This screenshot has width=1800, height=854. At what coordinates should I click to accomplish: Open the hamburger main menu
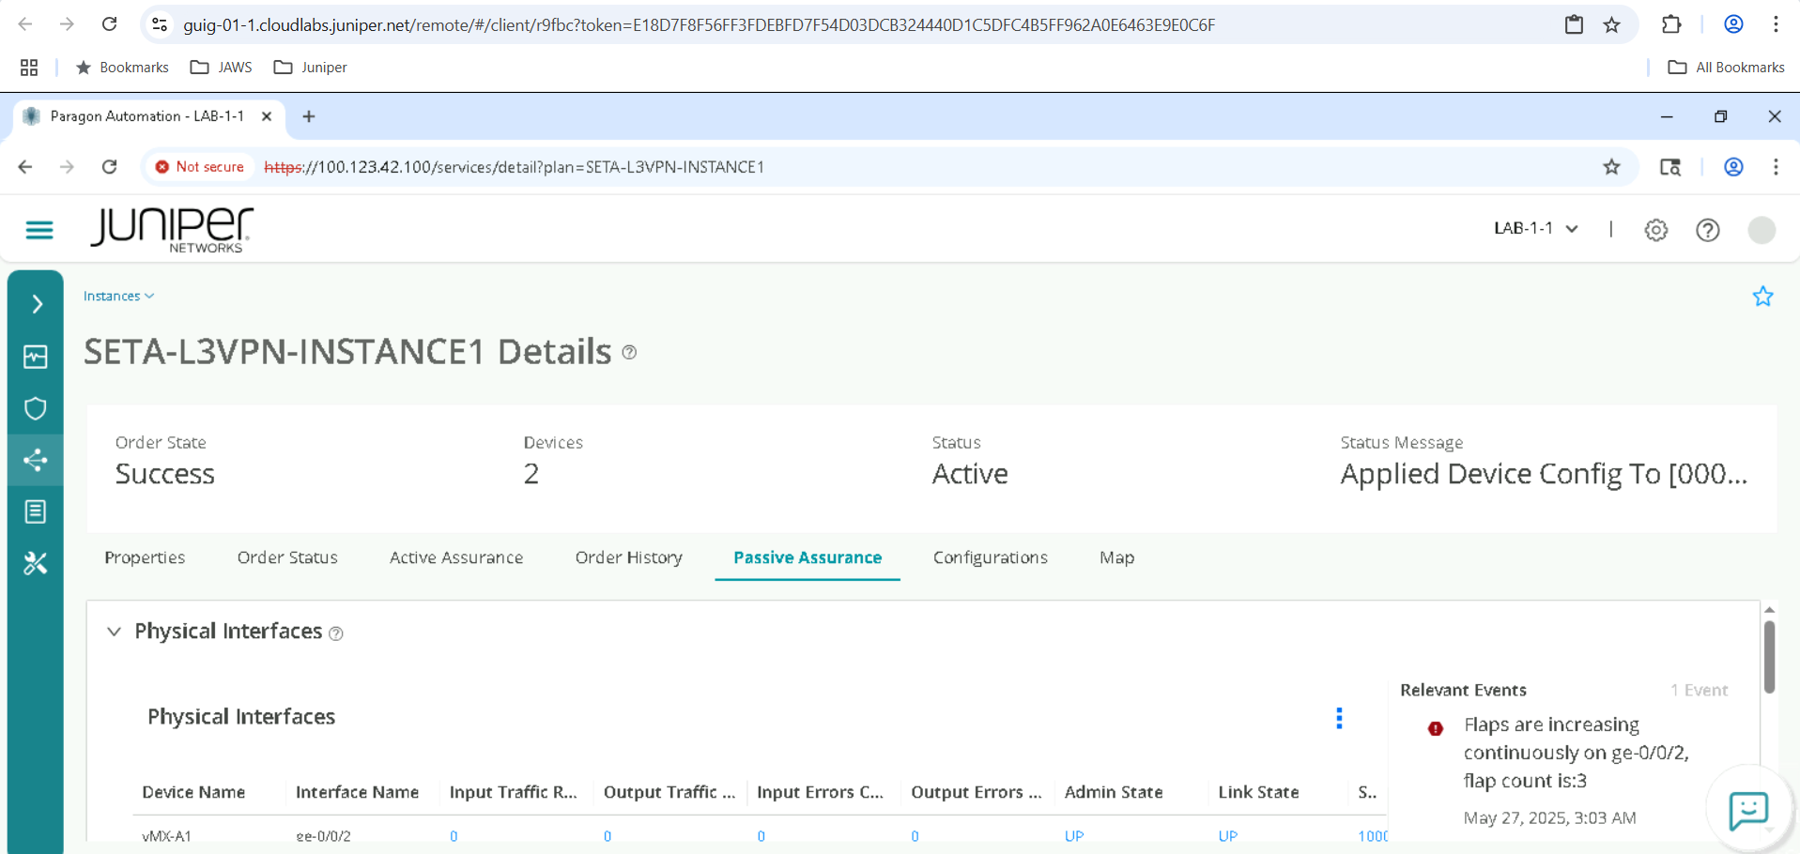[39, 230]
